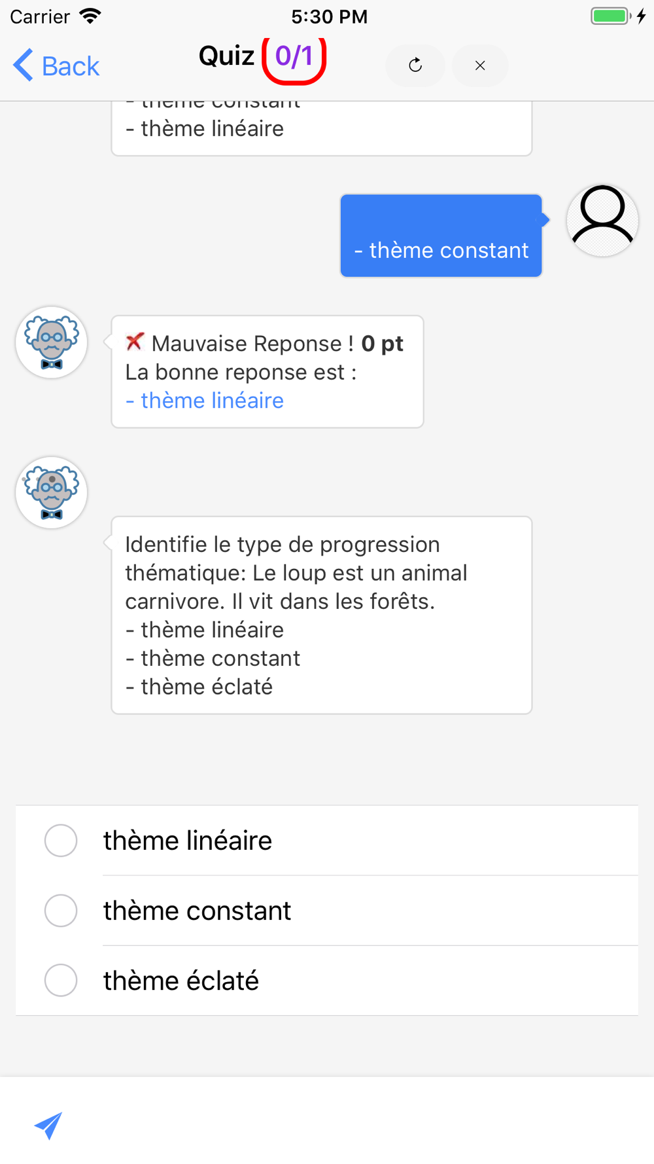Tap the battery status icon
The height and width of the screenshot is (1164, 654).
point(611,16)
